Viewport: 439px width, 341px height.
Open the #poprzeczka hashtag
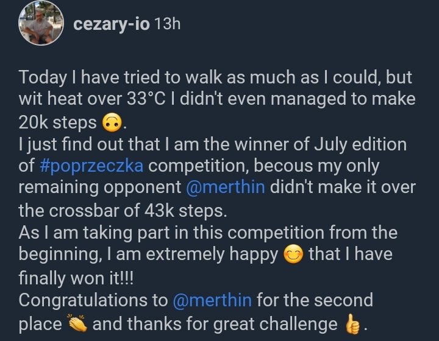tap(91, 166)
